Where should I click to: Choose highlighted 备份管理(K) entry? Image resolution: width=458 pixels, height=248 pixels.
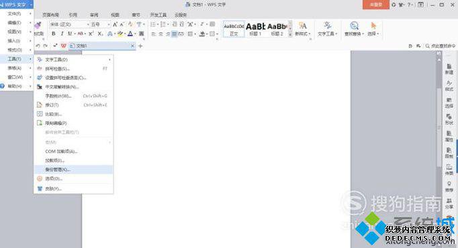(x=74, y=170)
